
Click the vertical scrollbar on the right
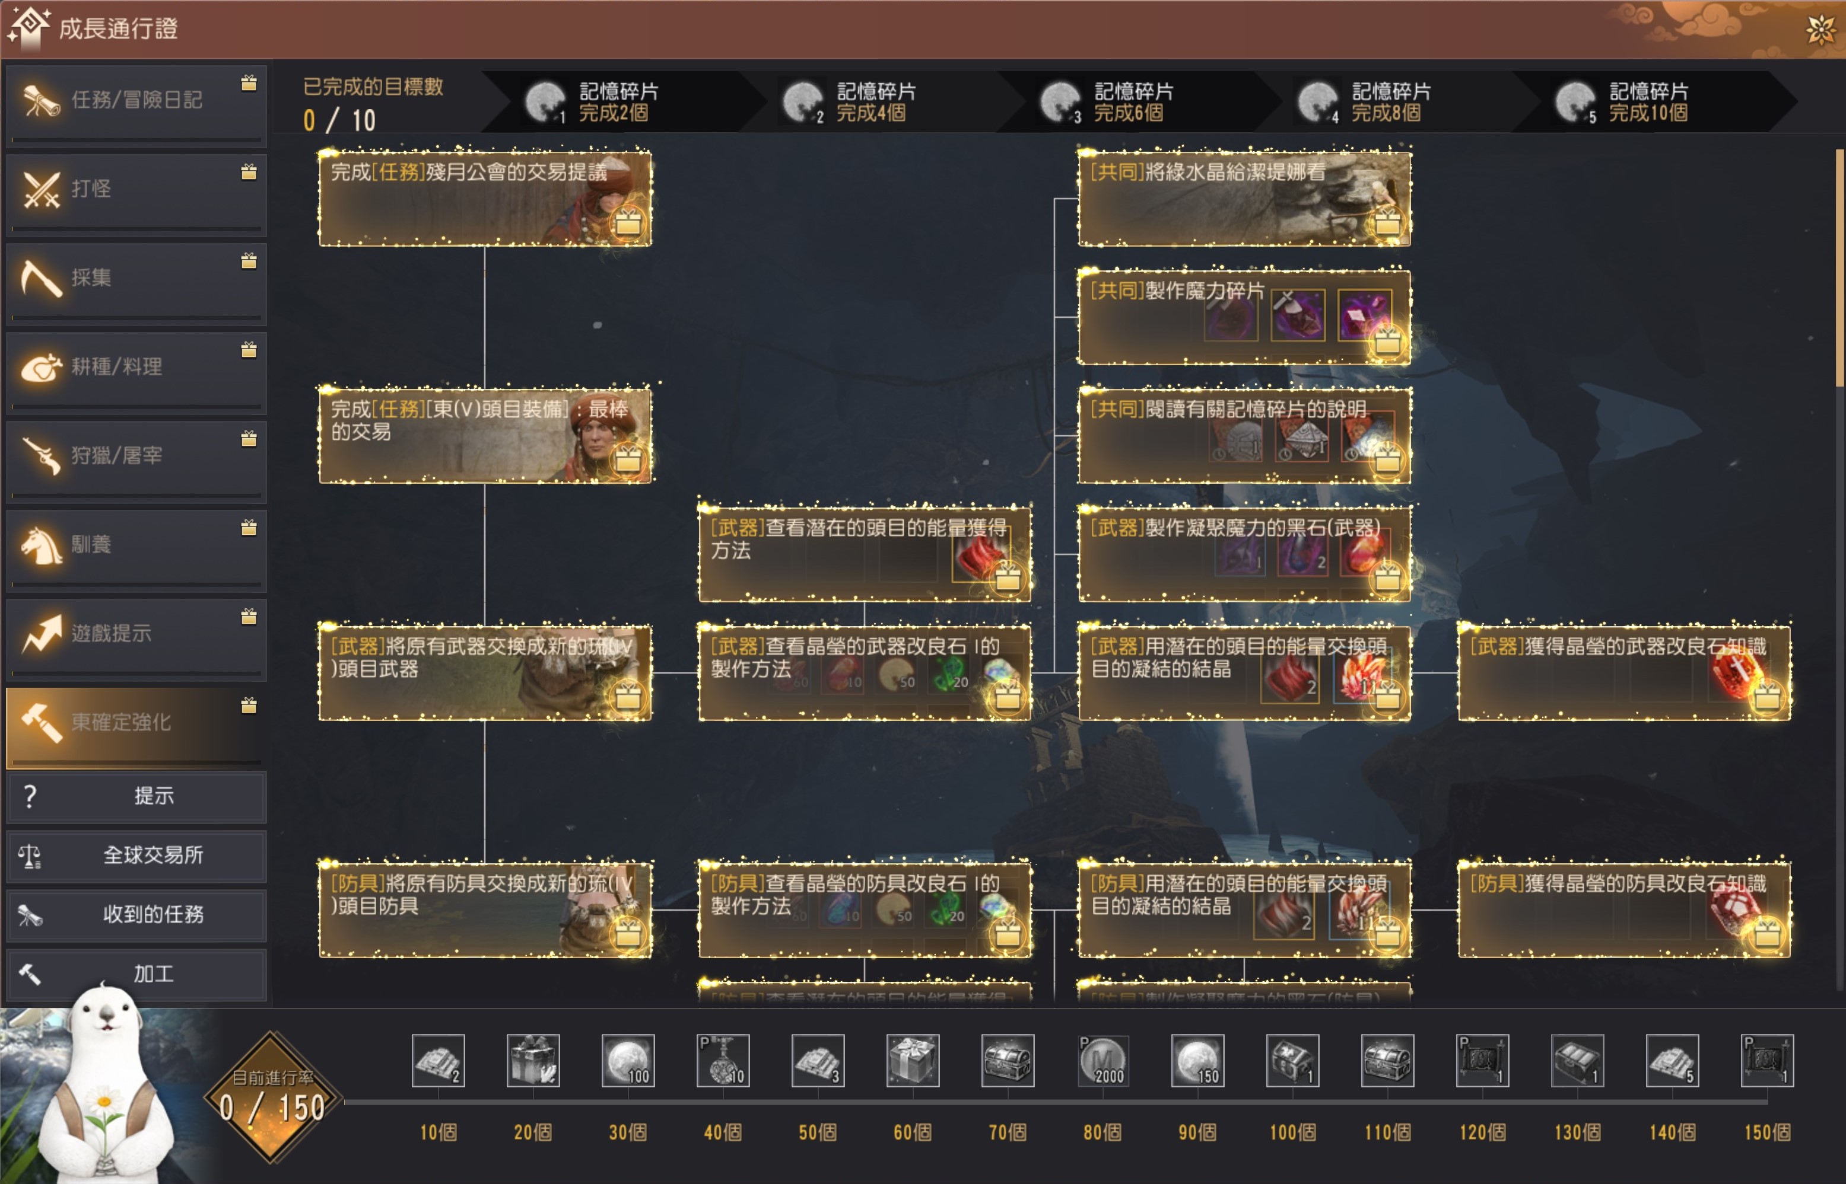click(x=1839, y=269)
